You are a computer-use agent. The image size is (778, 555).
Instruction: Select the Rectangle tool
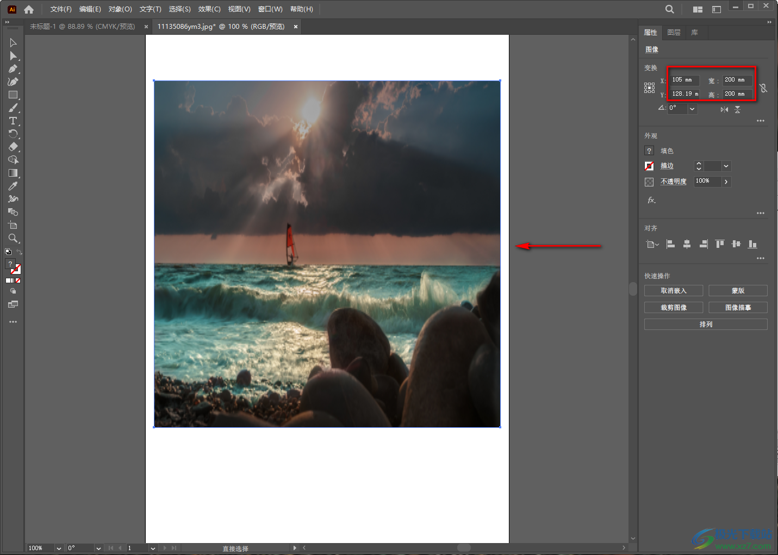[x=13, y=95]
